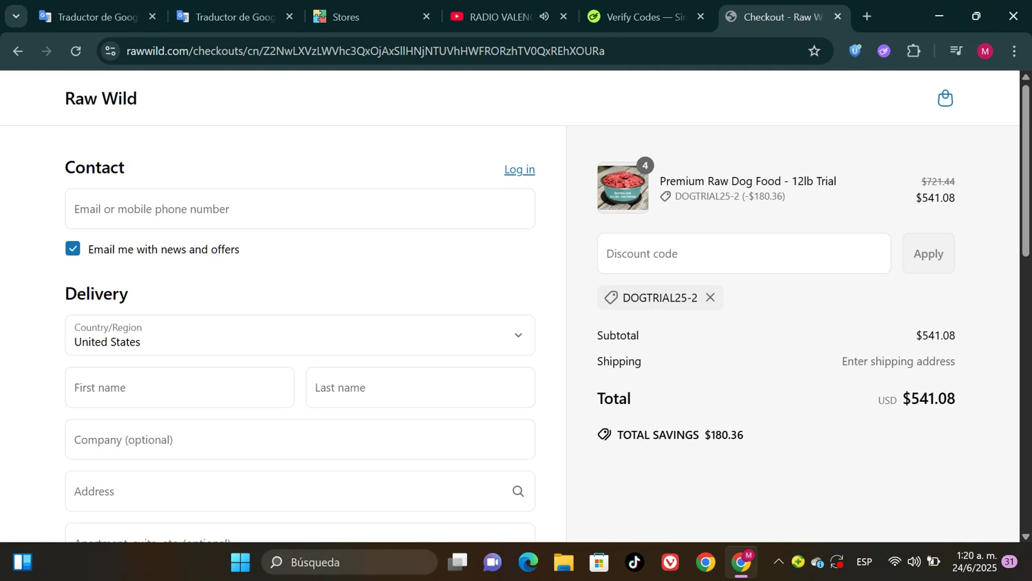Show hidden system tray icons
Screen dimensions: 1032x581
pyautogui.click(x=778, y=562)
